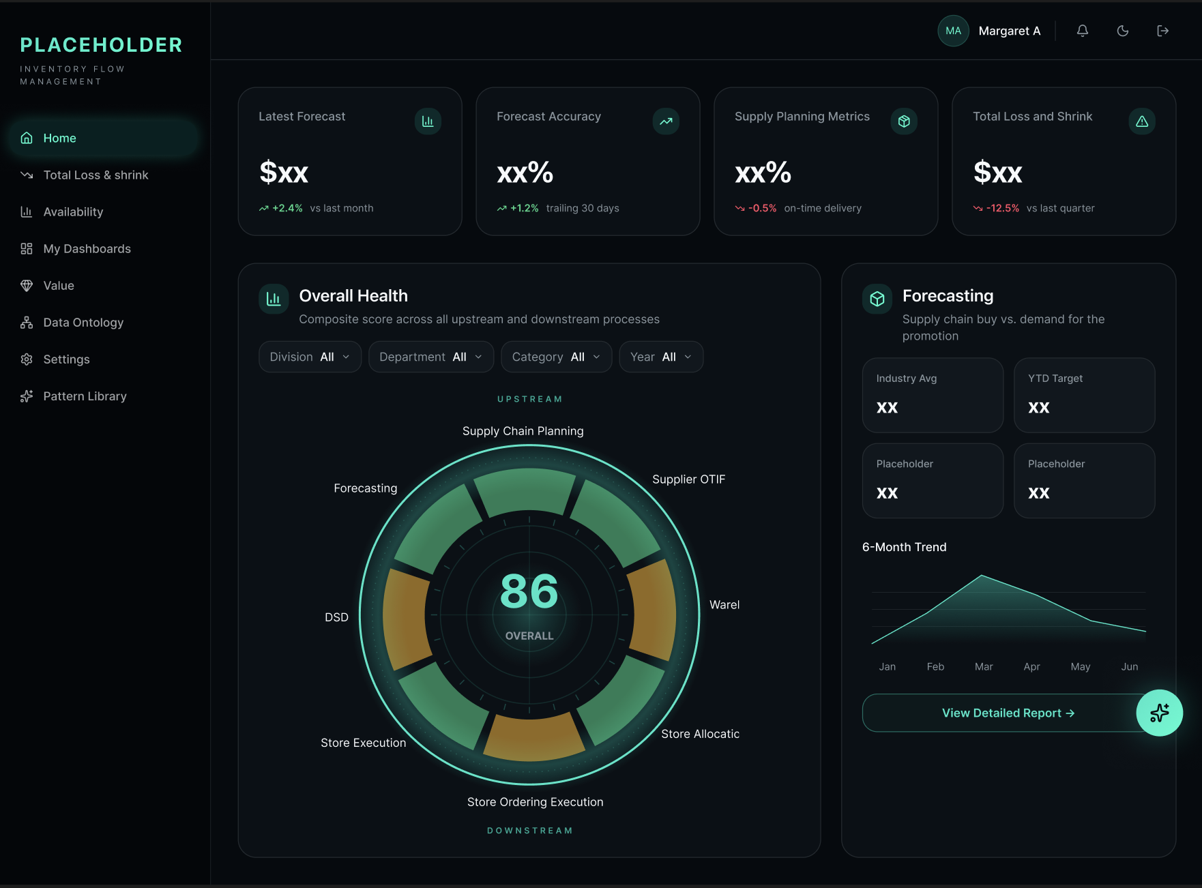Click the +2.4% vs last month value
The height and width of the screenshot is (888, 1202).
click(287, 208)
